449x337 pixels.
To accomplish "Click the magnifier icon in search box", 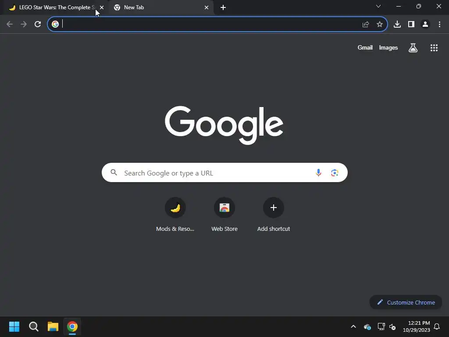I will click(114, 172).
